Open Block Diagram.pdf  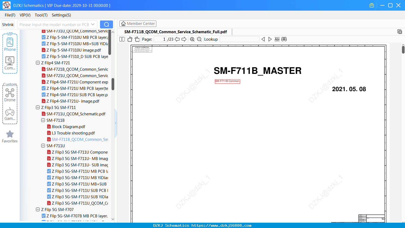(x=69, y=127)
